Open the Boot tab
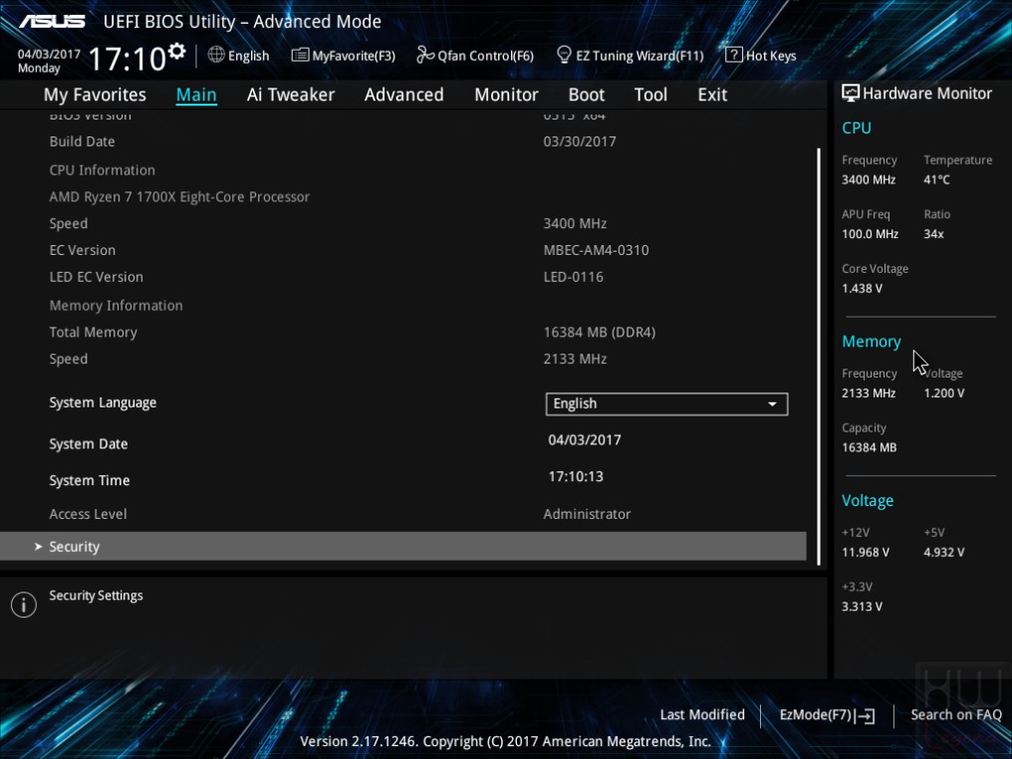The width and height of the screenshot is (1012, 759). click(586, 95)
